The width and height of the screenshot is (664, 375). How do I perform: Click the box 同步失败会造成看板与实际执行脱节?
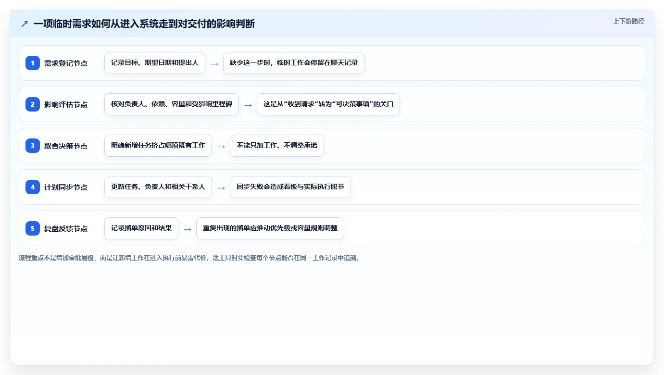click(290, 187)
